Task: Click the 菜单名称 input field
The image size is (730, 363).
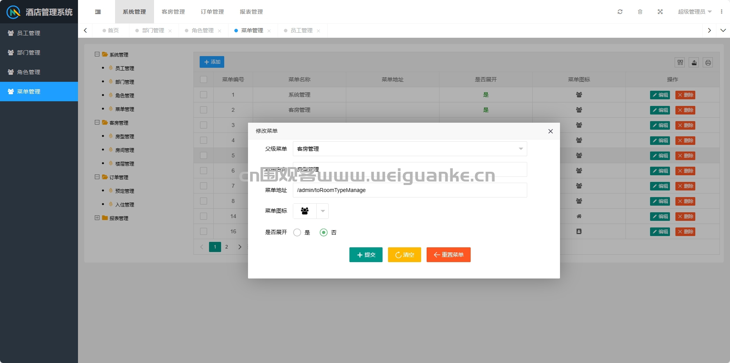Action: (410, 169)
